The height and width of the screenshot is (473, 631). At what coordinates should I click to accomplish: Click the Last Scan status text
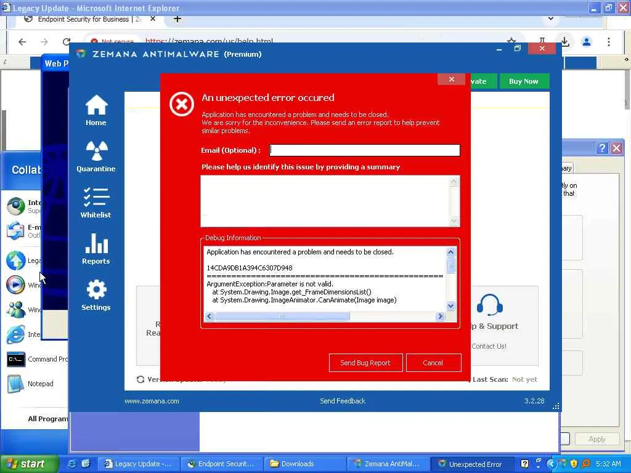coord(505,379)
